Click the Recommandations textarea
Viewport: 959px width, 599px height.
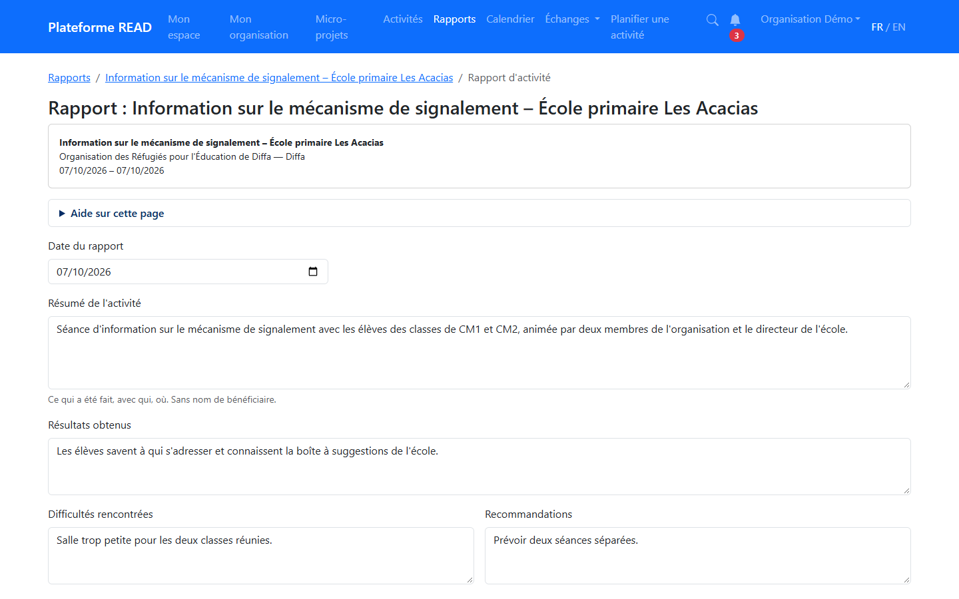point(698,556)
